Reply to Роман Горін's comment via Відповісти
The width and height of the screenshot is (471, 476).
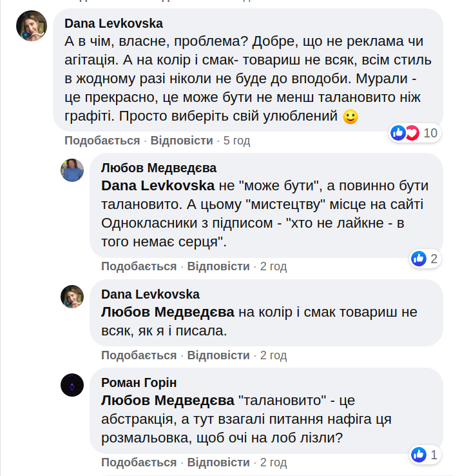218,462
